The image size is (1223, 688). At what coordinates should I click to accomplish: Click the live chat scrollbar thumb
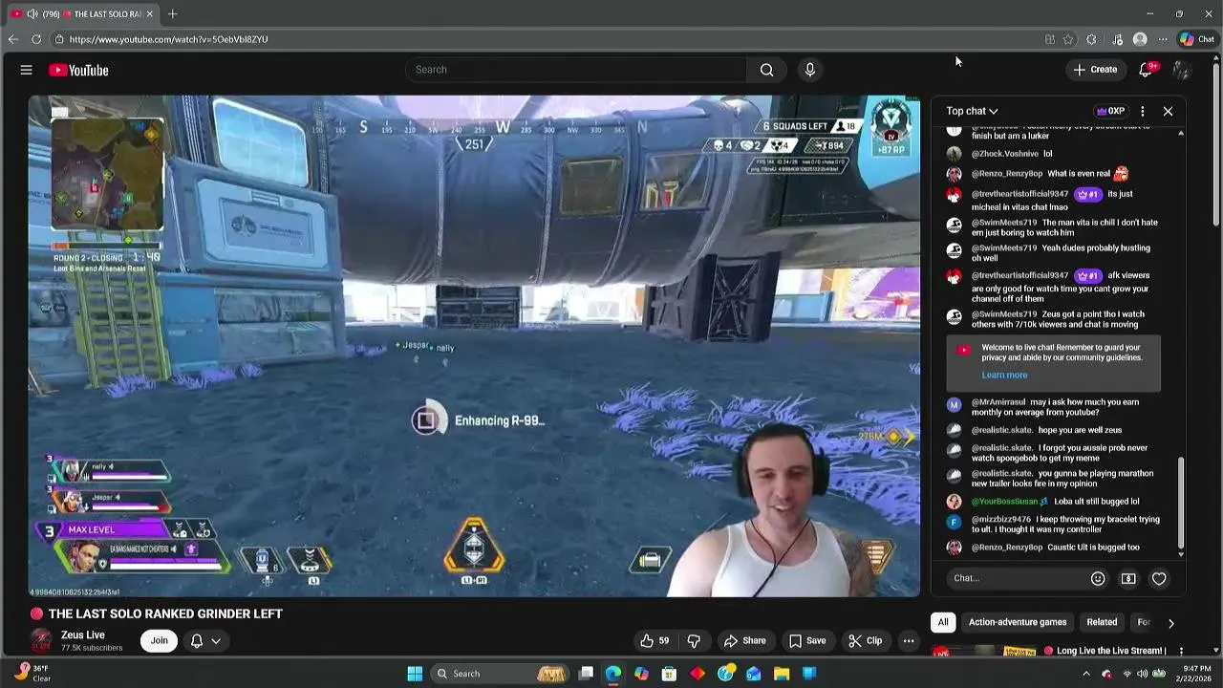pos(1181,502)
